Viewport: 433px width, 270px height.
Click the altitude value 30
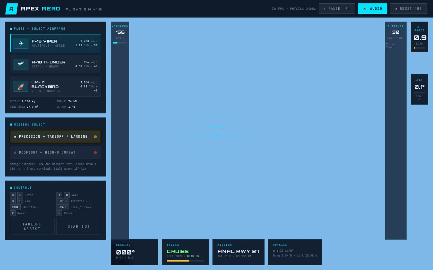click(396, 32)
